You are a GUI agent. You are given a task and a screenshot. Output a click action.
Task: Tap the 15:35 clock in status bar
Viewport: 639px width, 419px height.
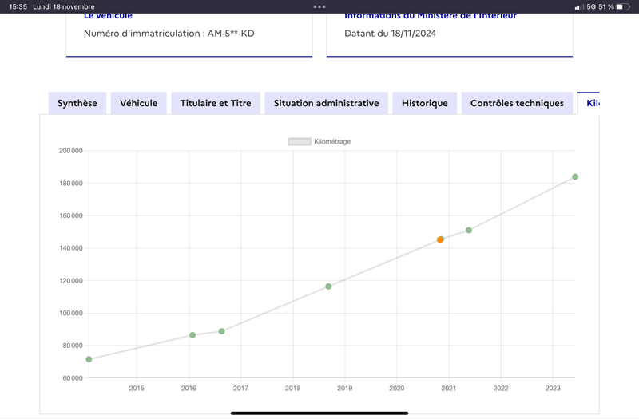(x=18, y=6)
